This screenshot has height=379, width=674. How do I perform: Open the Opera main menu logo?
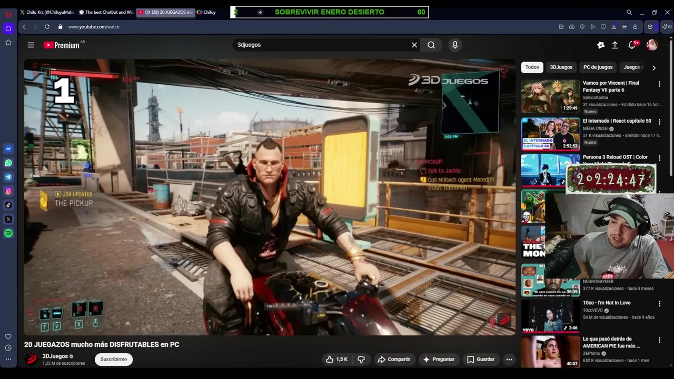pos(8,14)
